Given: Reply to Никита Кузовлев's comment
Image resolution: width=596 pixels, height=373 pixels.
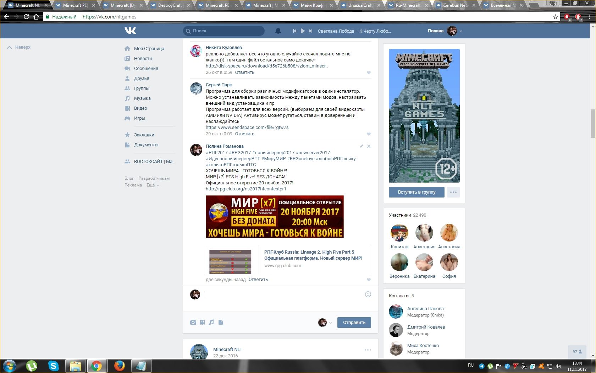Looking at the screenshot, I should pyautogui.click(x=244, y=72).
